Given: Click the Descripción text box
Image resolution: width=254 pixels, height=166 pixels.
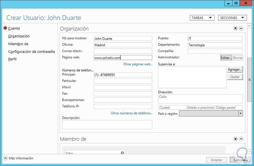Looking at the screenshot, I should point(107,125).
